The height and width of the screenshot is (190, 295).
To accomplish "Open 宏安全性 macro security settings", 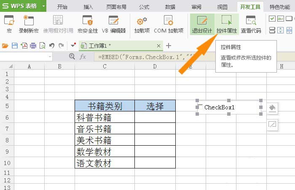I will (x=88, y=21).
